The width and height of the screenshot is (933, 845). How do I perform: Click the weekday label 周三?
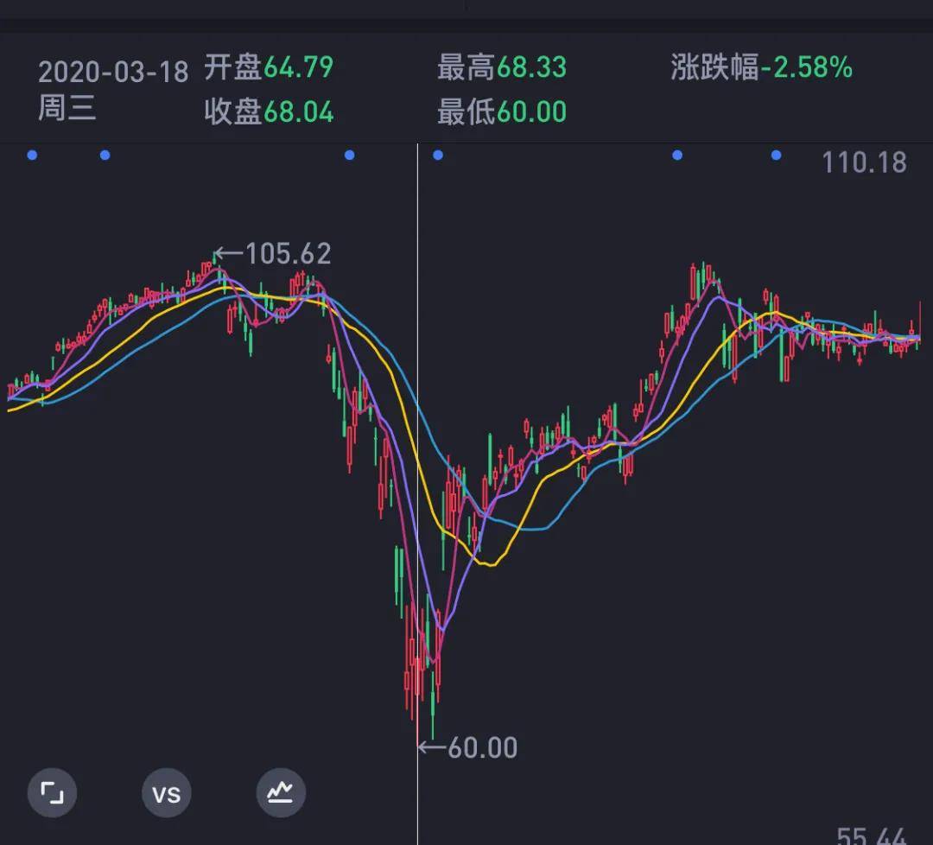(x=67, y=109)
